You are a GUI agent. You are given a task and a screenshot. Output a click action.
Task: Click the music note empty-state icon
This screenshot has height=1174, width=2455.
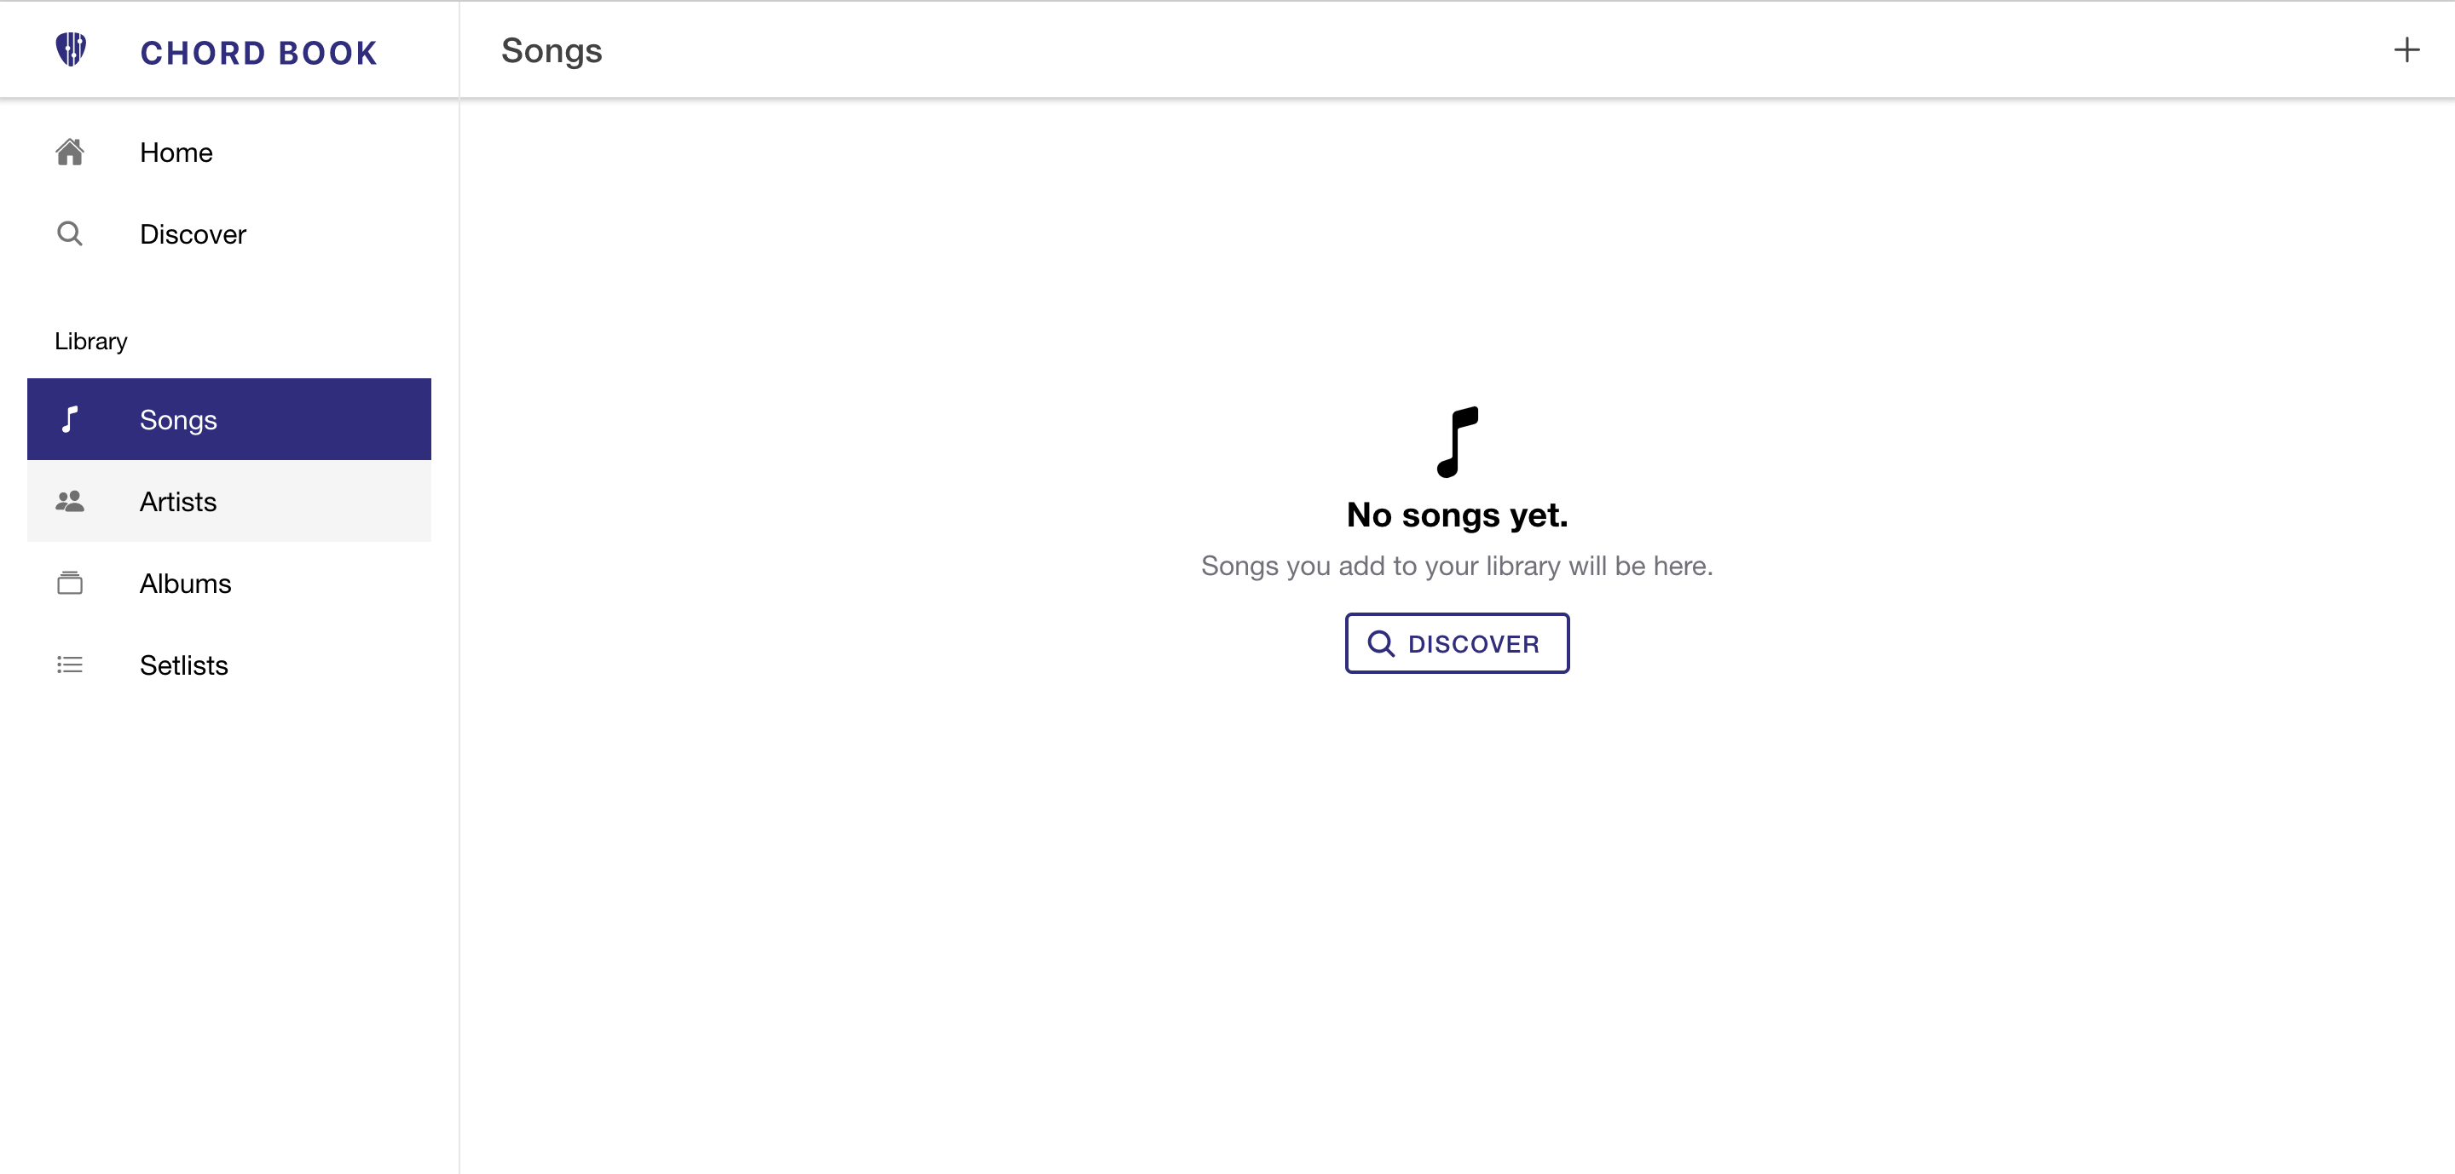[x=1455, y=440]
